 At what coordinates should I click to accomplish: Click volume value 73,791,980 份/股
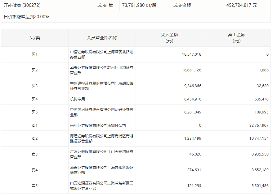[139, 5]
